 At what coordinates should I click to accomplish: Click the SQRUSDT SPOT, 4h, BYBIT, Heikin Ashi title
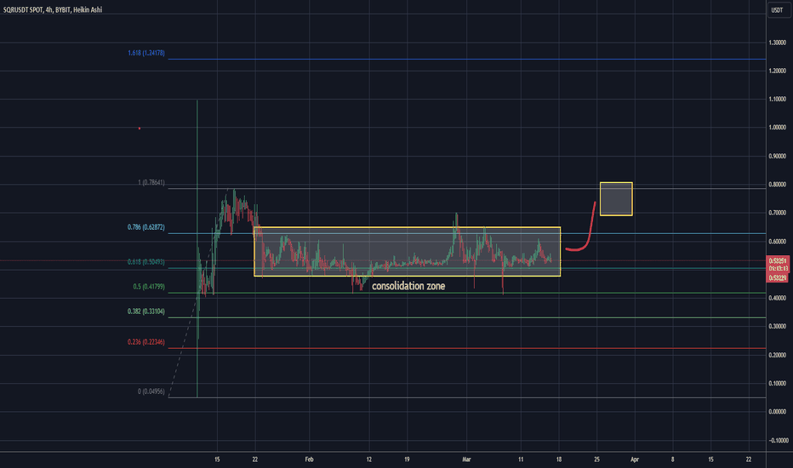[x=53, y=9]
